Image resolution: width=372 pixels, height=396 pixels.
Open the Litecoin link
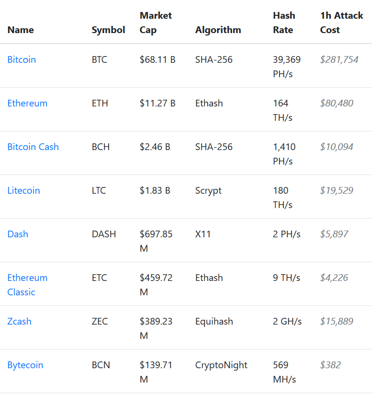(x=24, y=191)
